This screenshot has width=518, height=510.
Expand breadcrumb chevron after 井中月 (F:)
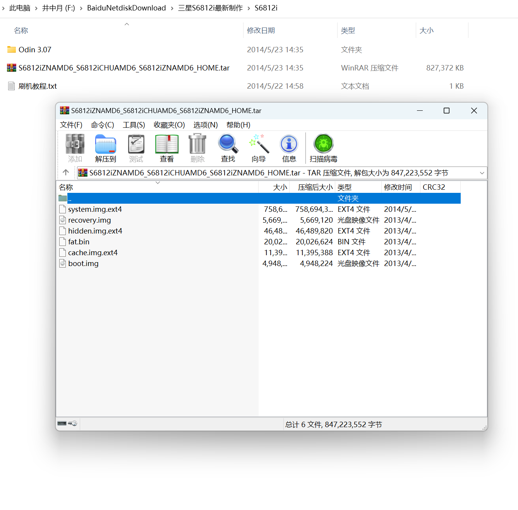coord(81,8)
